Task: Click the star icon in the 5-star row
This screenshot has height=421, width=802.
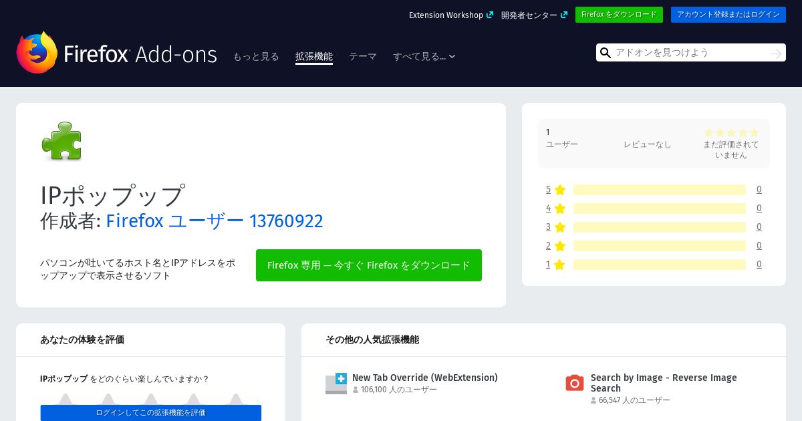Action: [x=560, y=190]
